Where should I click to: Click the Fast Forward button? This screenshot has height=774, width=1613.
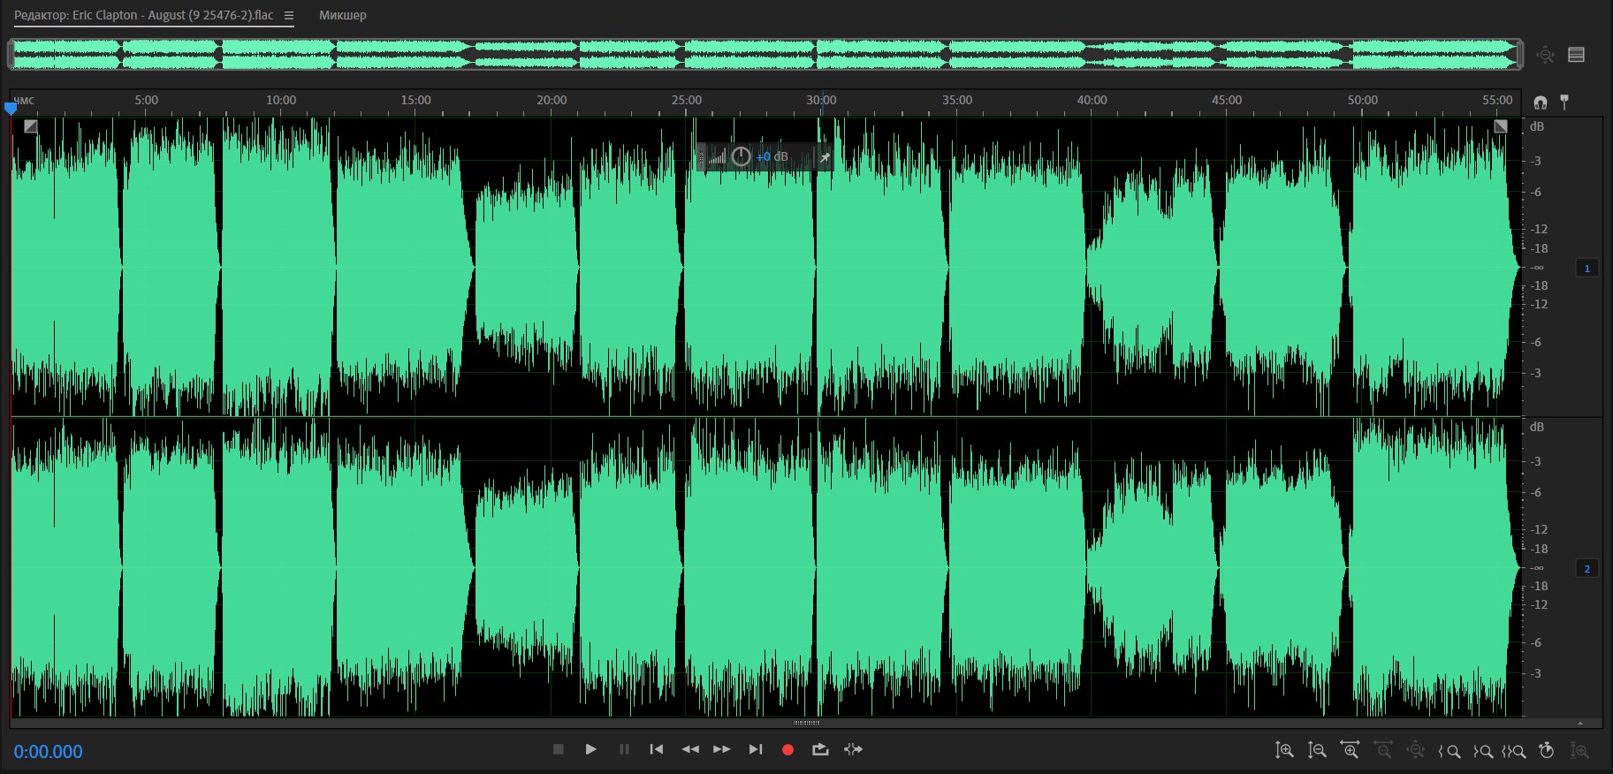[722, 749]
